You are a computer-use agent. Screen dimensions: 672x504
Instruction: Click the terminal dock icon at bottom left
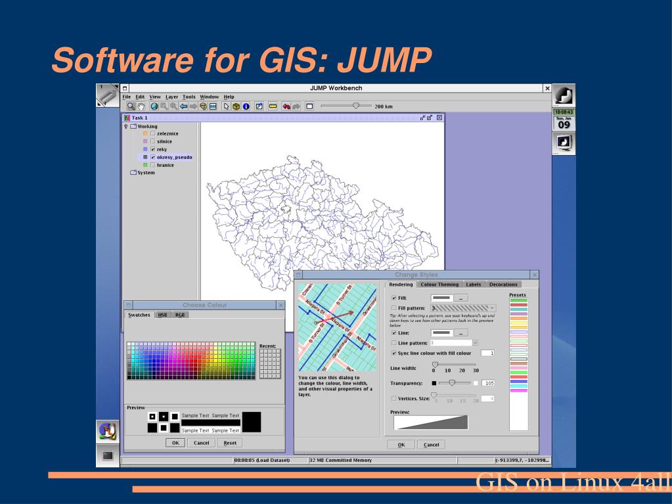coord(108,455)
